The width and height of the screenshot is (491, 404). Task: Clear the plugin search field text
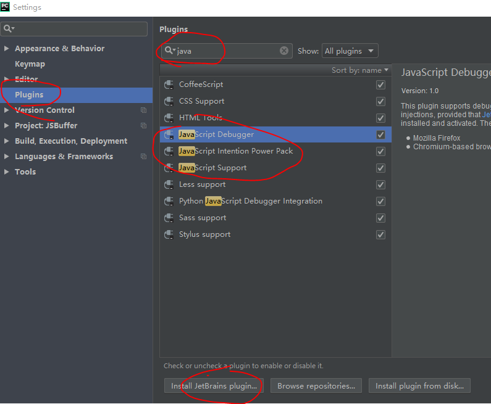pyautogui.click(x=284, y=51)
